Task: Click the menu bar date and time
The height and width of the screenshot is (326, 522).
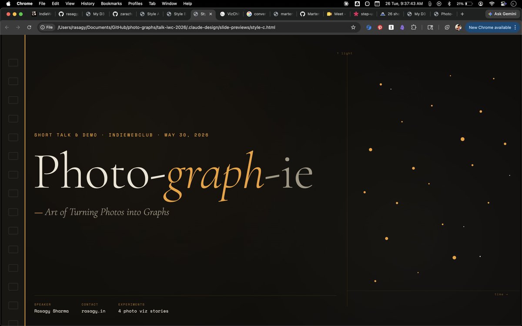Action: (x=404, y=3)
